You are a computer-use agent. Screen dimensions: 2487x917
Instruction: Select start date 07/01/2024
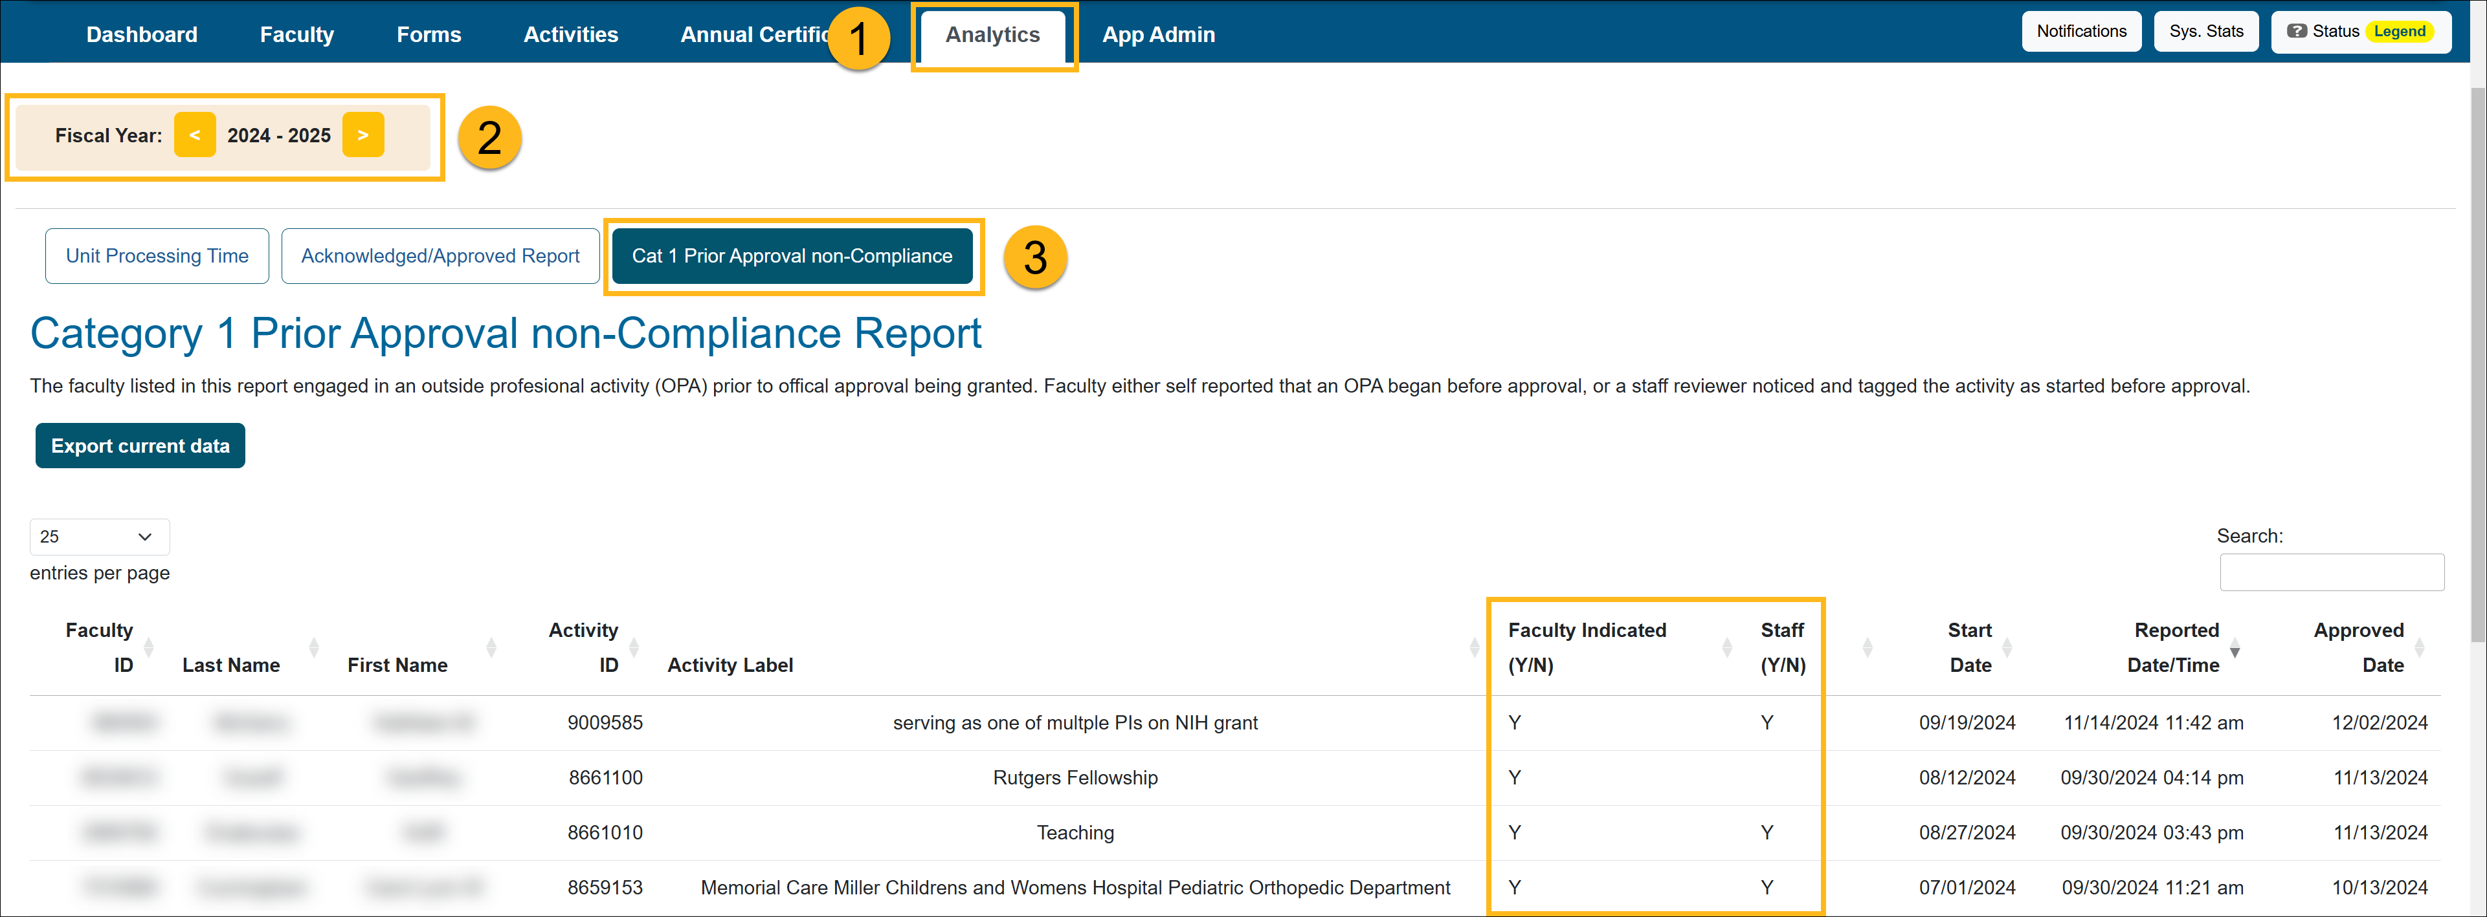click(x=1967, y=887)
